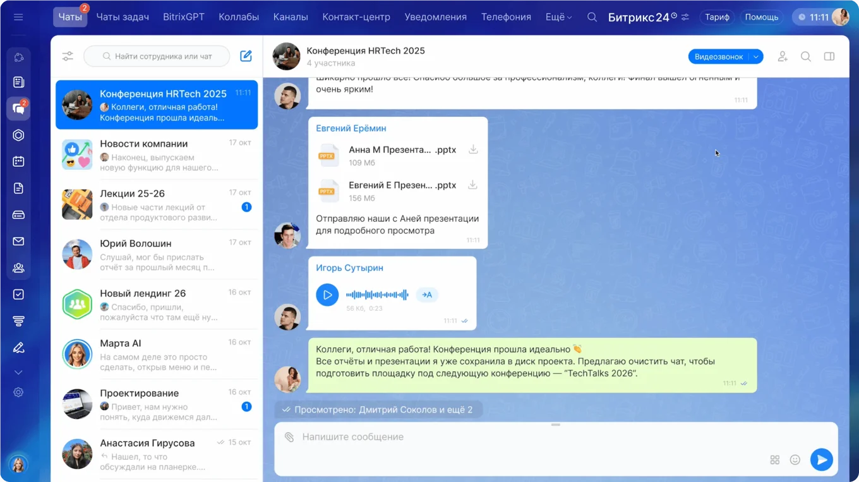The height and width of the screenshot is (482, 859).
Task: Click the new chat compose icon
Action: pyautogui.click(x=246, y=56)
